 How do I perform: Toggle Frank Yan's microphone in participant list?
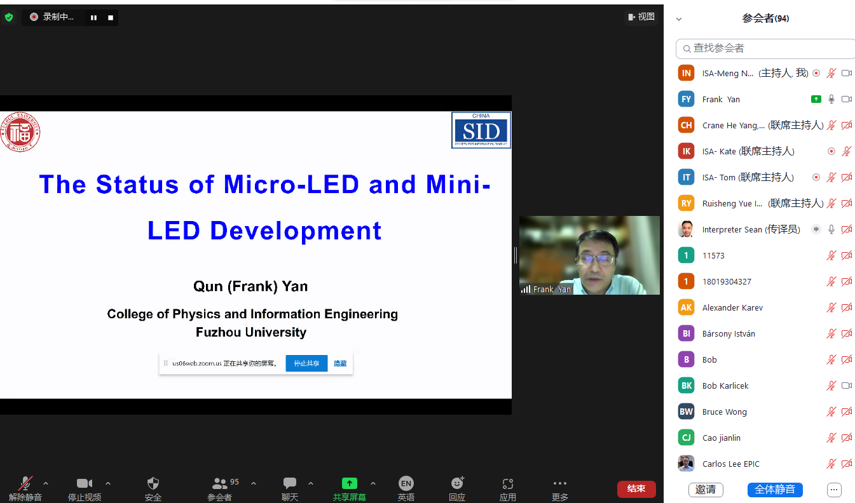(831, 99)
